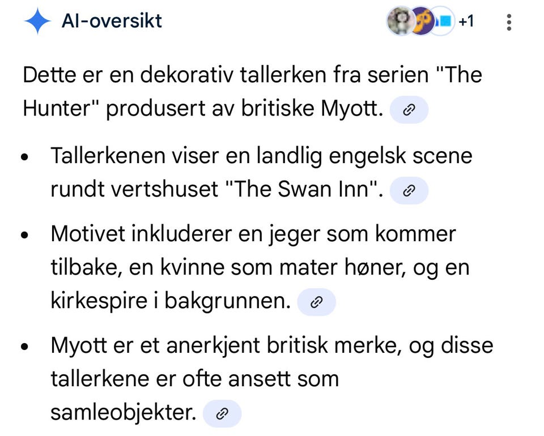Click the link icon after "The Swan Inn" bullet
The height and width of the screenshot is (436, 544).
(x=409, y=190)
